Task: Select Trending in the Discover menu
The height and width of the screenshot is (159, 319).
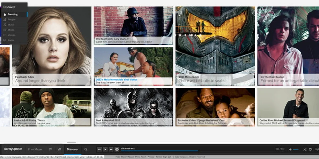Action: pos(13,14)
